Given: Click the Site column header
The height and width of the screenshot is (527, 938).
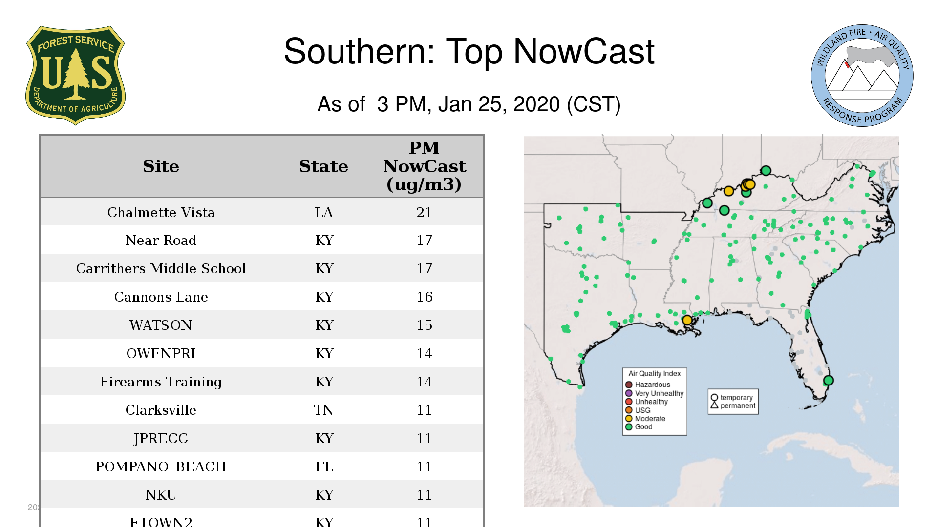Looking at the screenshot, I should pyautogui.click(x=161, y=166).
